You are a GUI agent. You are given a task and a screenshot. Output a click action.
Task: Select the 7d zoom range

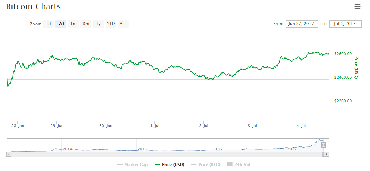[x=61, y=24]
